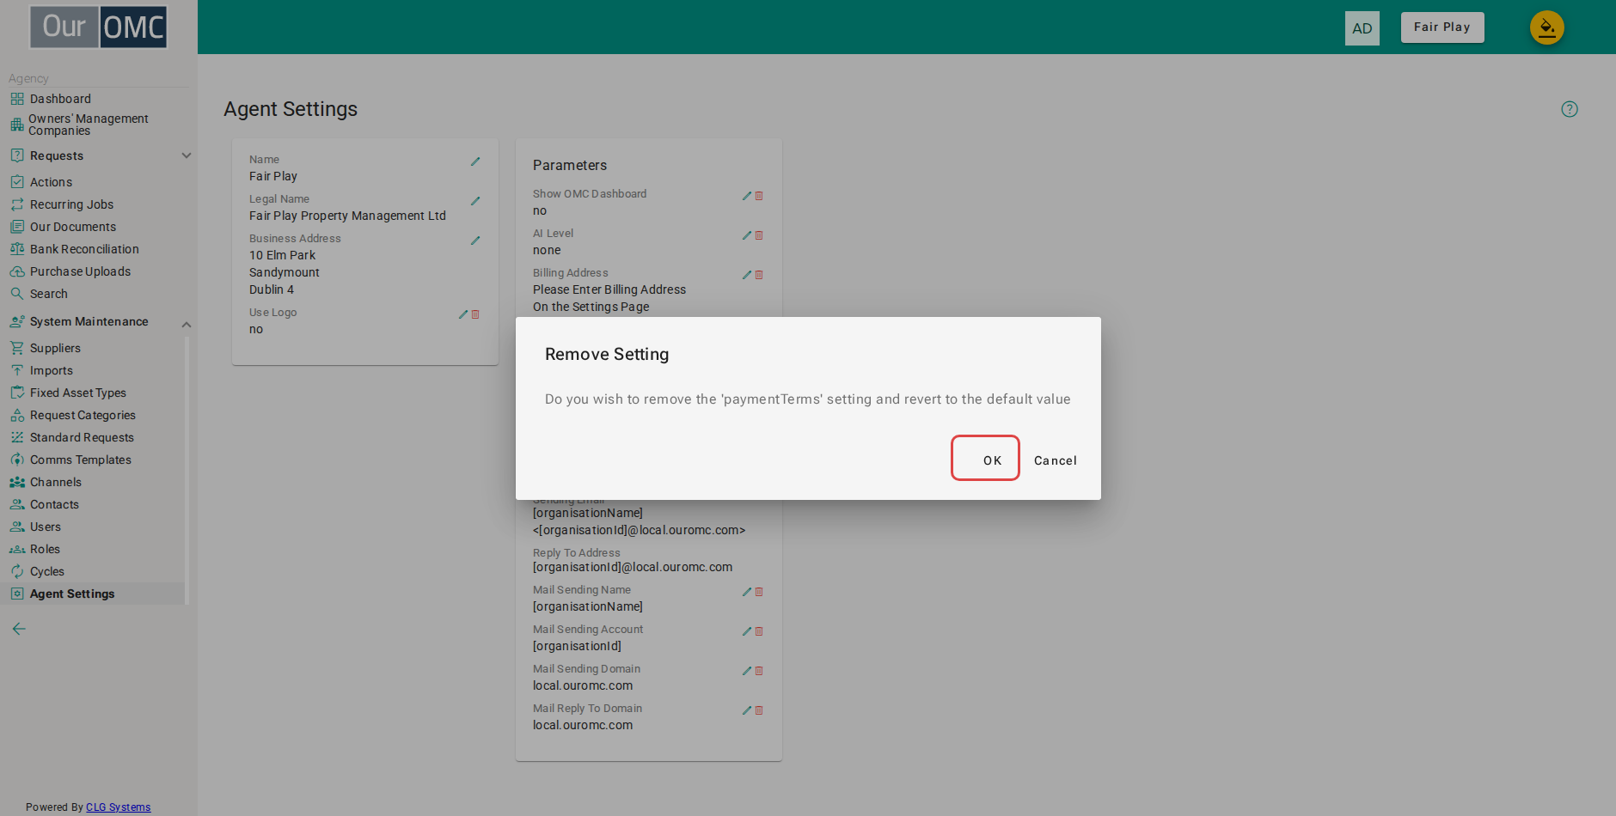Edit the Business Address pencil icon

tap(475, 241)
